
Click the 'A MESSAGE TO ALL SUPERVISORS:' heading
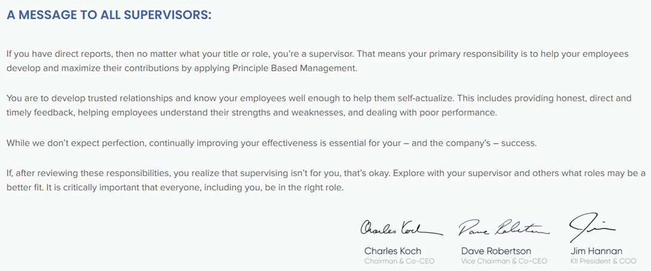[109, 15]
